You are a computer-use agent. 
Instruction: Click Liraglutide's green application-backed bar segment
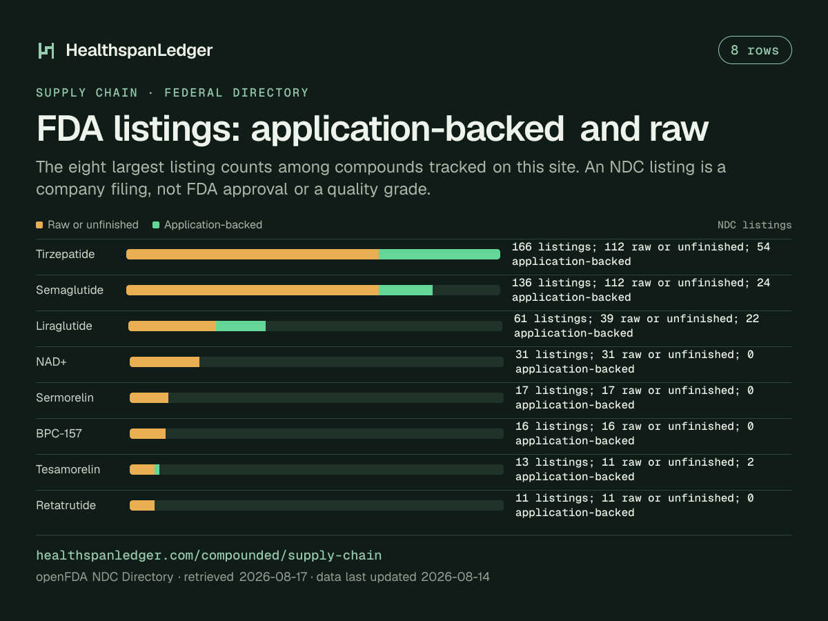coord(241,326)
